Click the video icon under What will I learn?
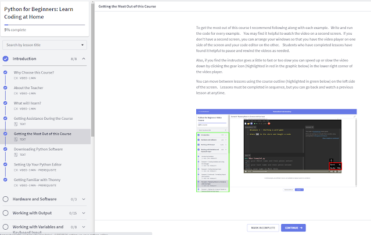 pos(16,109)
